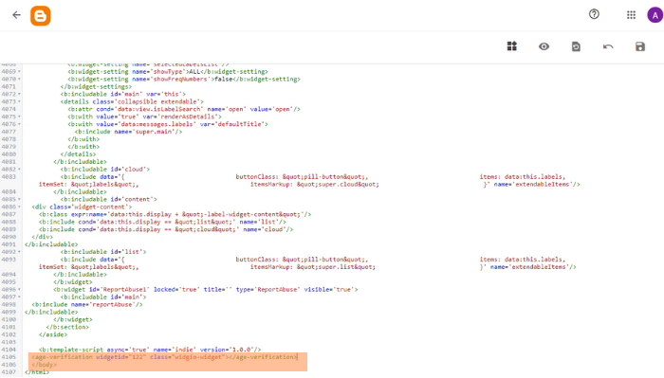Open the Blogger logo home
The width and height of the screenshot is (664, 378).
pyautogui.click(x=40, y=16)
